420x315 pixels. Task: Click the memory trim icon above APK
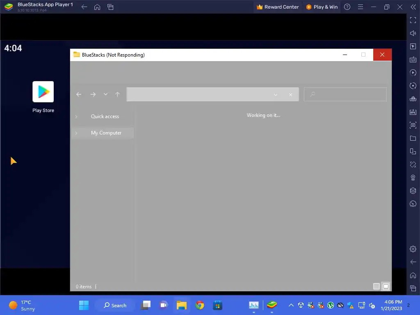[413, 99]
